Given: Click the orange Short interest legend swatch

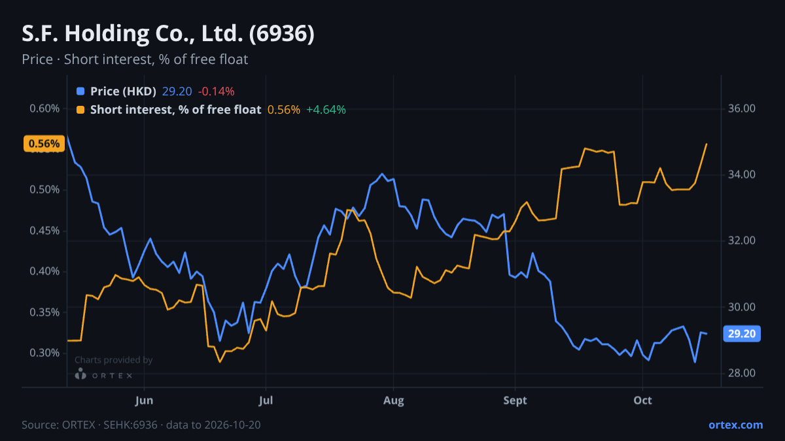Looking at the screenshot, I should pos(80,110).
